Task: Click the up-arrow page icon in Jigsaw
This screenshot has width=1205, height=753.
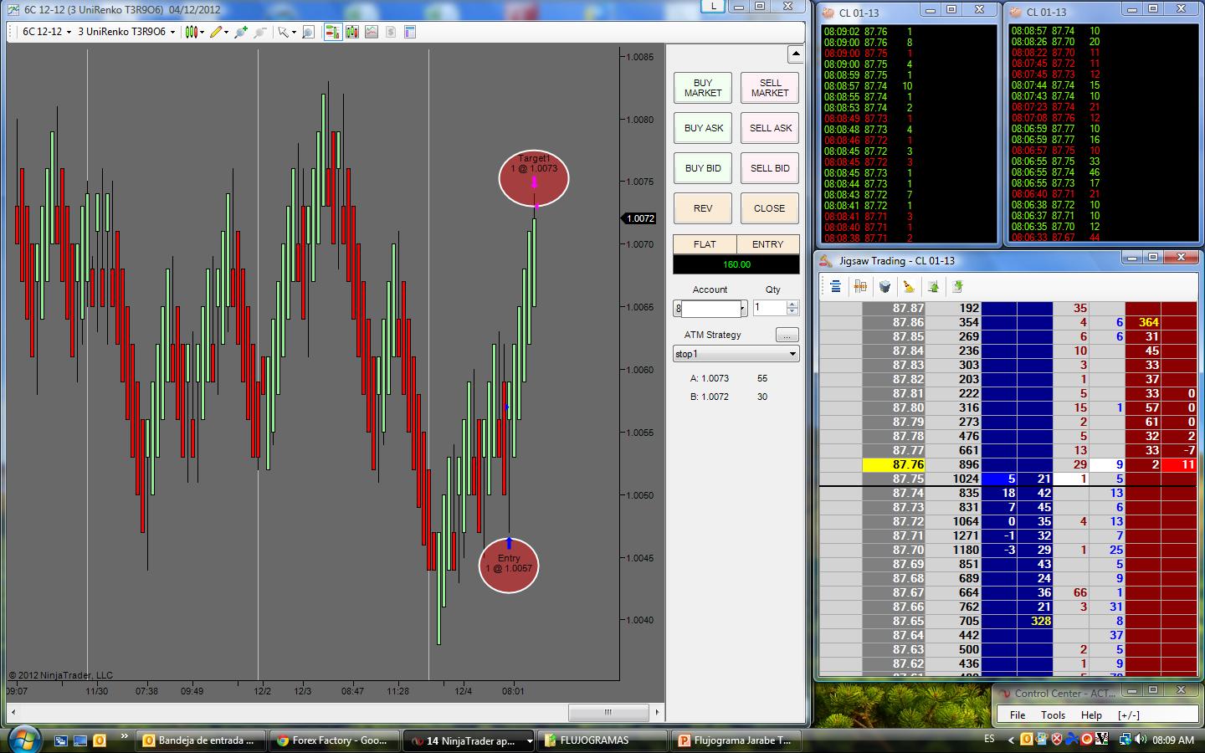Action: (x=933, y=287)
